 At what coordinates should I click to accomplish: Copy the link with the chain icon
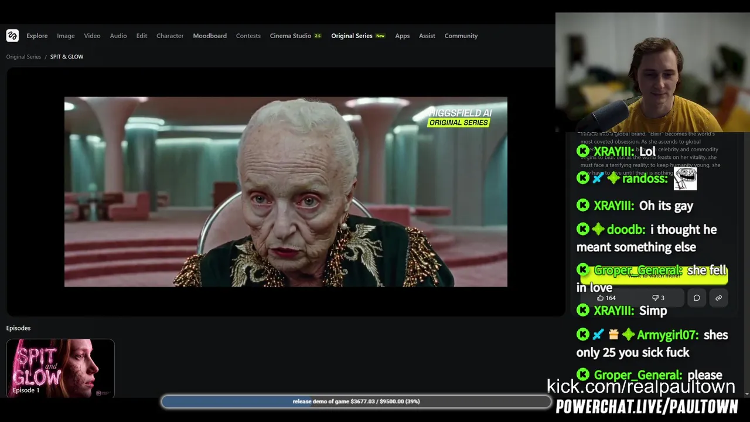[718, 298]
